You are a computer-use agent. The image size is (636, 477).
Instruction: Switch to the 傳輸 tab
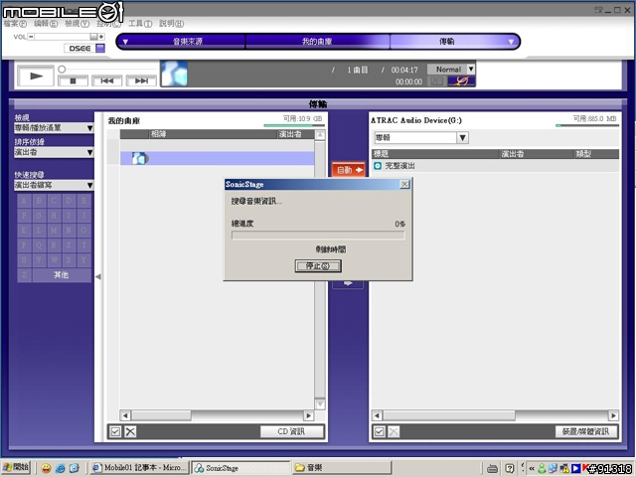point(446,42)
